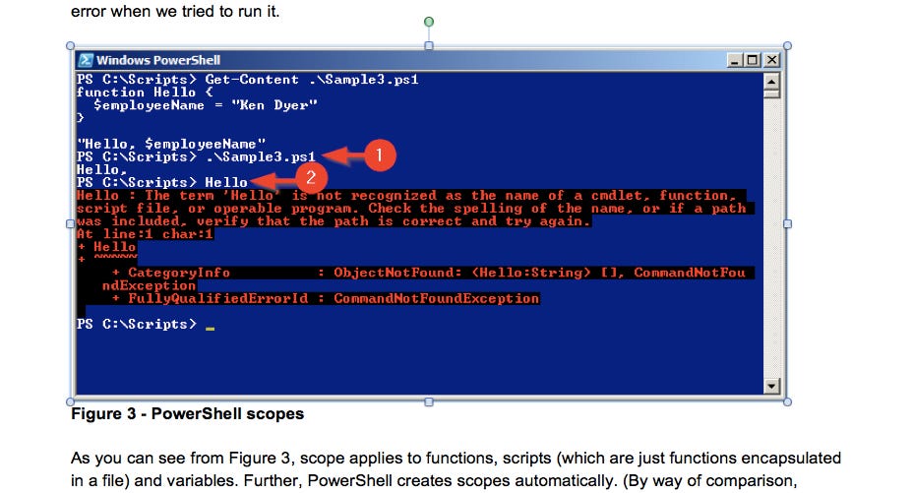Viewport: 913px width, 493px height.
Task: Click the top-middle resize handle of the image
Action: point(428,46)
